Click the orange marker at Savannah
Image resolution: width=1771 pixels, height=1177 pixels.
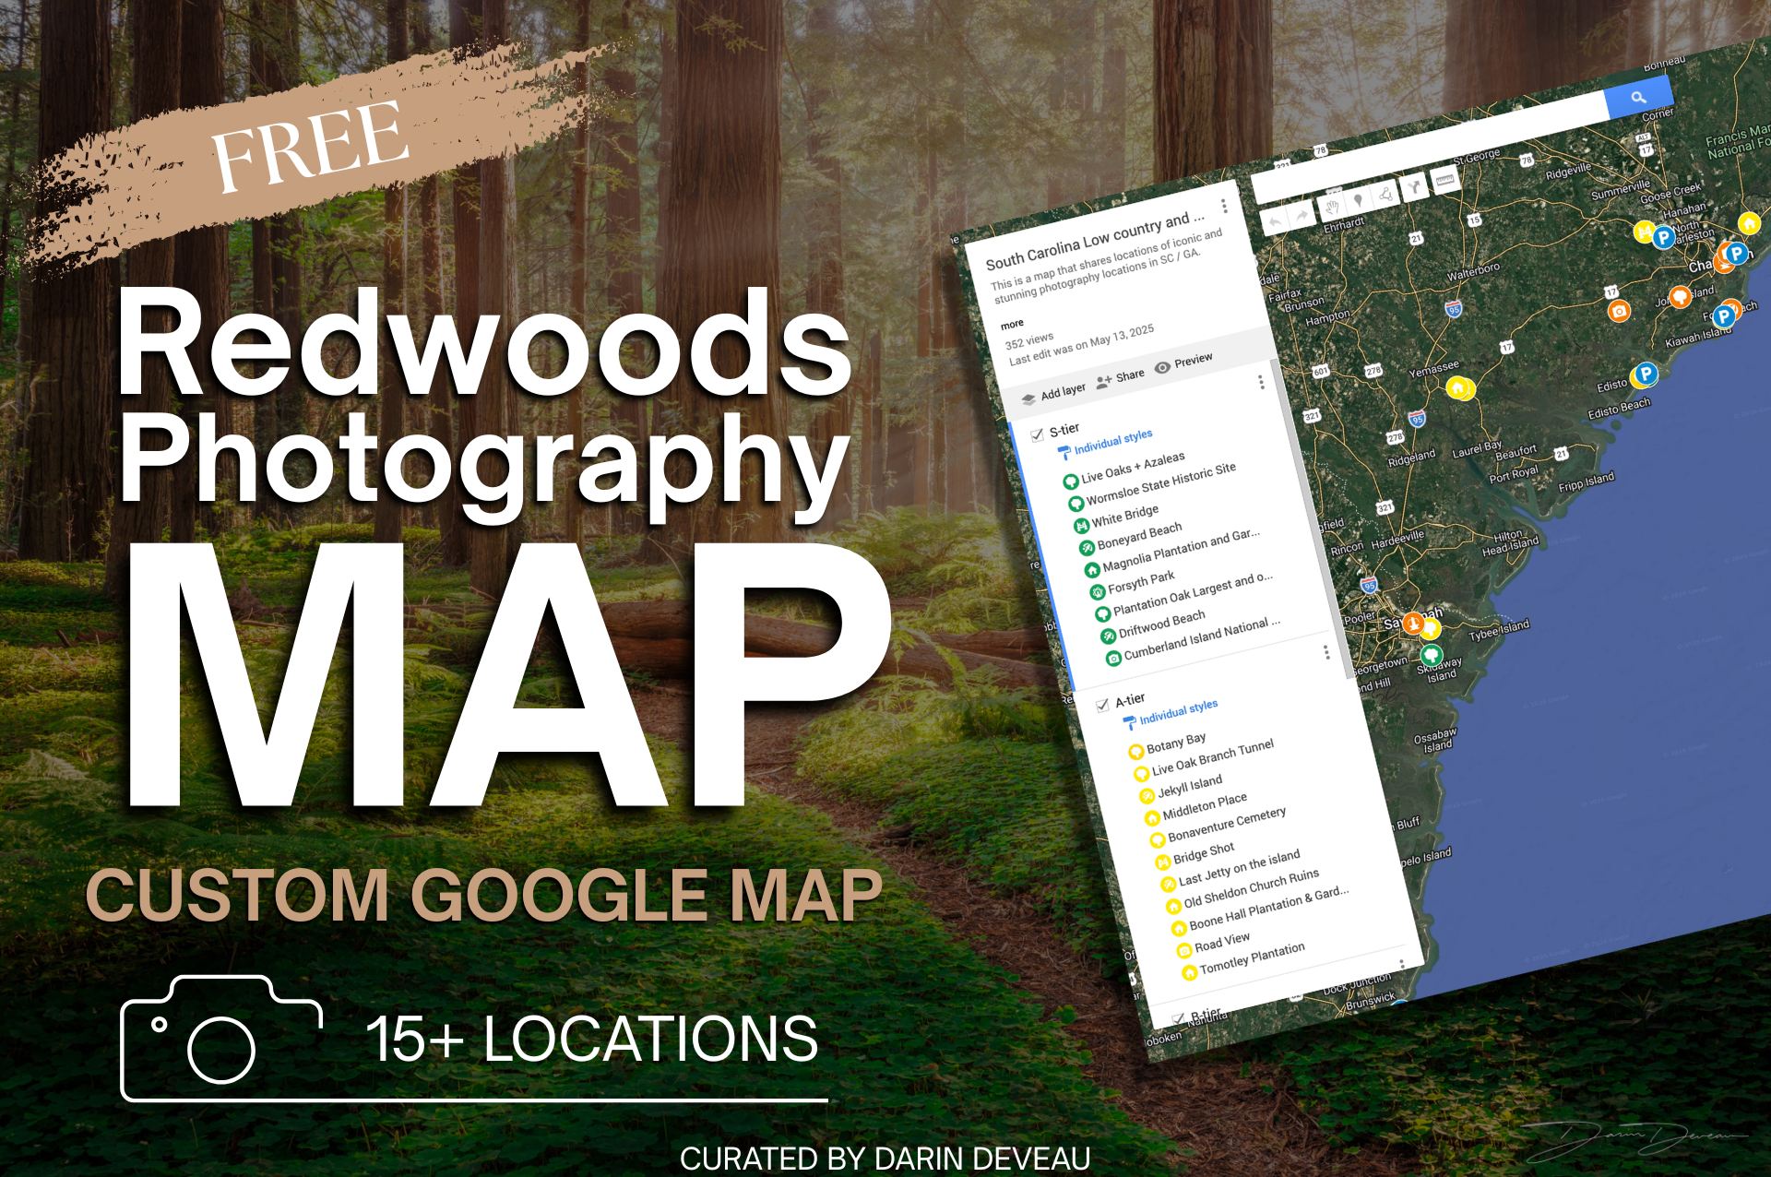tap(1413, 624)
